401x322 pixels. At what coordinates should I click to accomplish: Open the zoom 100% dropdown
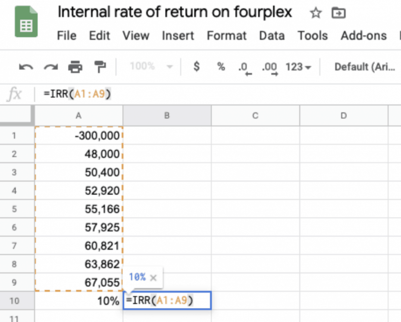(x=151, y=66)
